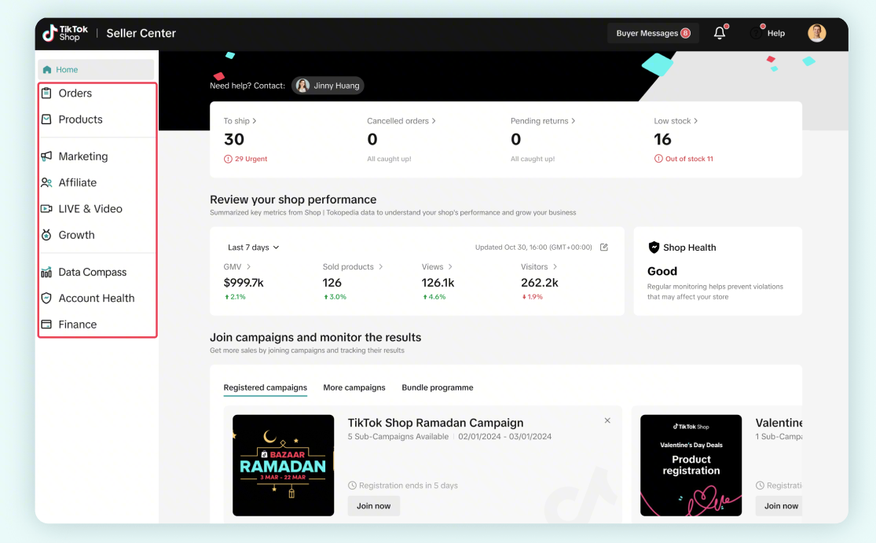Viewport: 876px width, 543px height.
Task: Open Account Health in the sidebar
Action: (x=97, y=299)
